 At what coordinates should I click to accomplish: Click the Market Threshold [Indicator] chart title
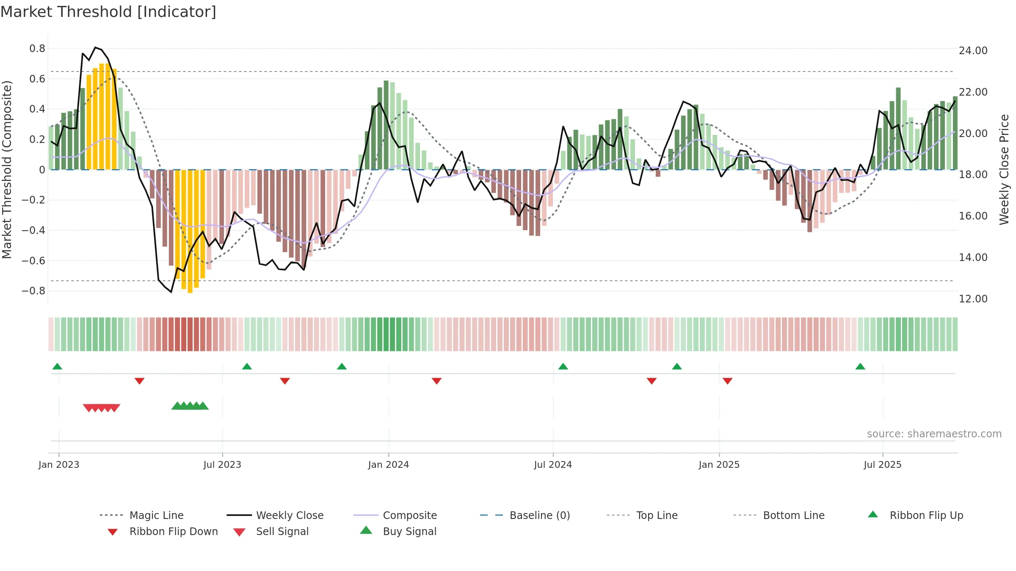point(108,12)
